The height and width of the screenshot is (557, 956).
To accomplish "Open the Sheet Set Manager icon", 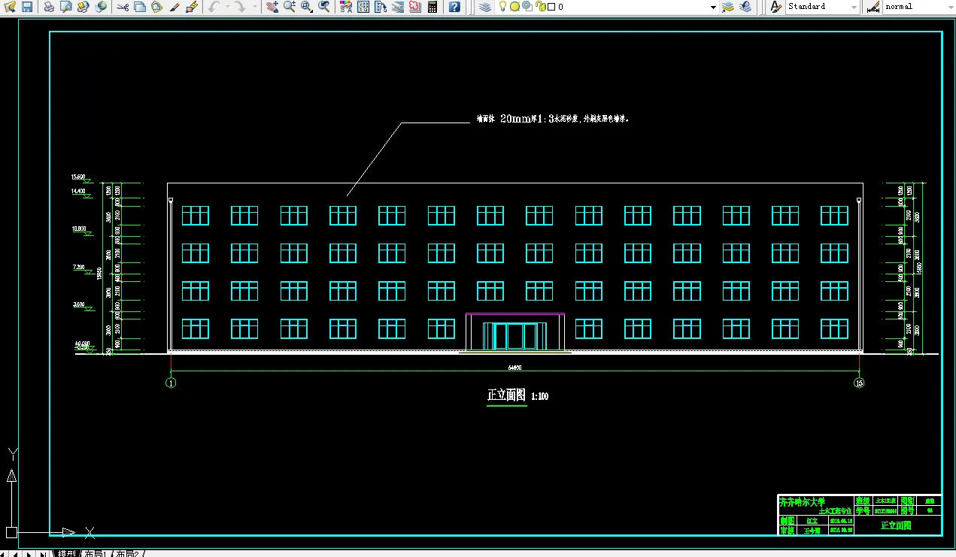I will 398,7.
